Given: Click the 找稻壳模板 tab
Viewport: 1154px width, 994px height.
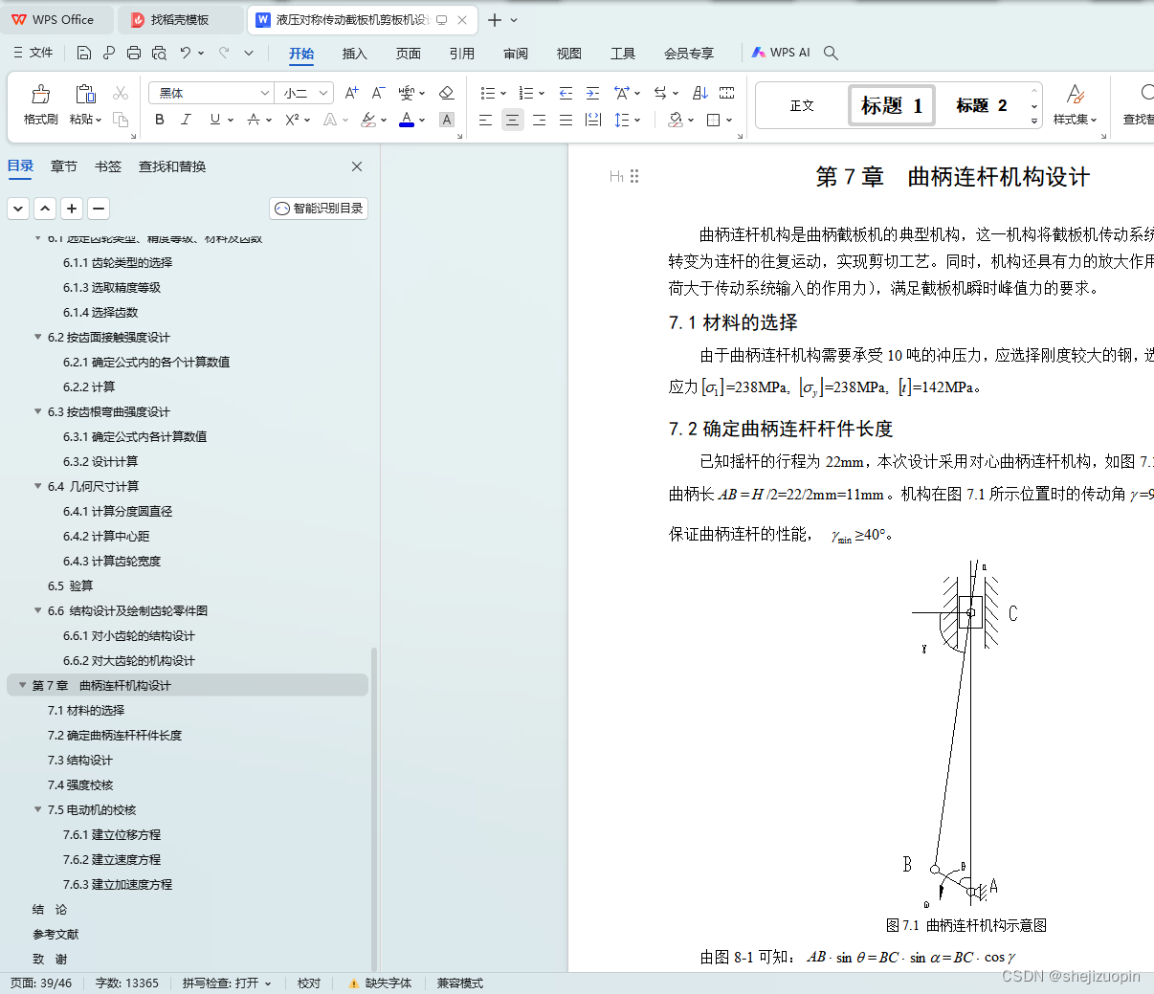Looking at the screenshot, I should click(x=180, y=19).
